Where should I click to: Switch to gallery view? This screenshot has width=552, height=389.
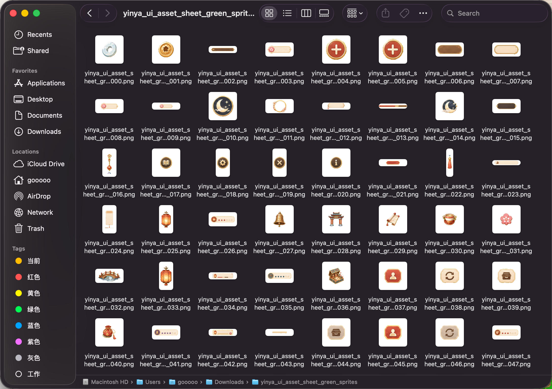(x=324, y=13)
